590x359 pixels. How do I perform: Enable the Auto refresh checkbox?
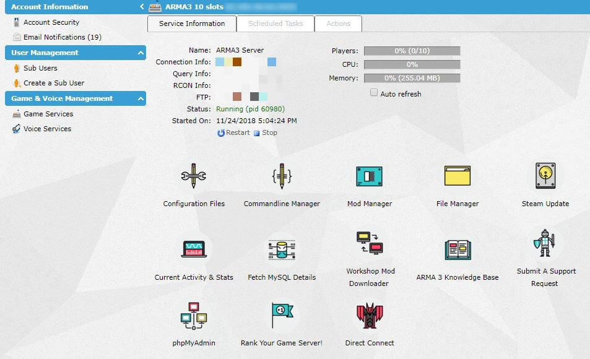click(x=374, y=93)
